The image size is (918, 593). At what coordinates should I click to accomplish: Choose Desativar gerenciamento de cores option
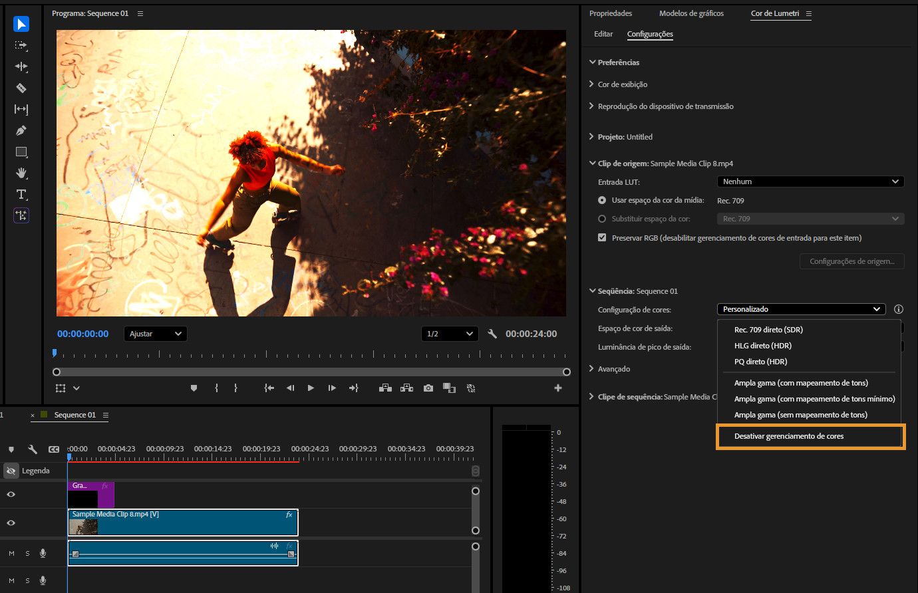[x=789, y=436]
